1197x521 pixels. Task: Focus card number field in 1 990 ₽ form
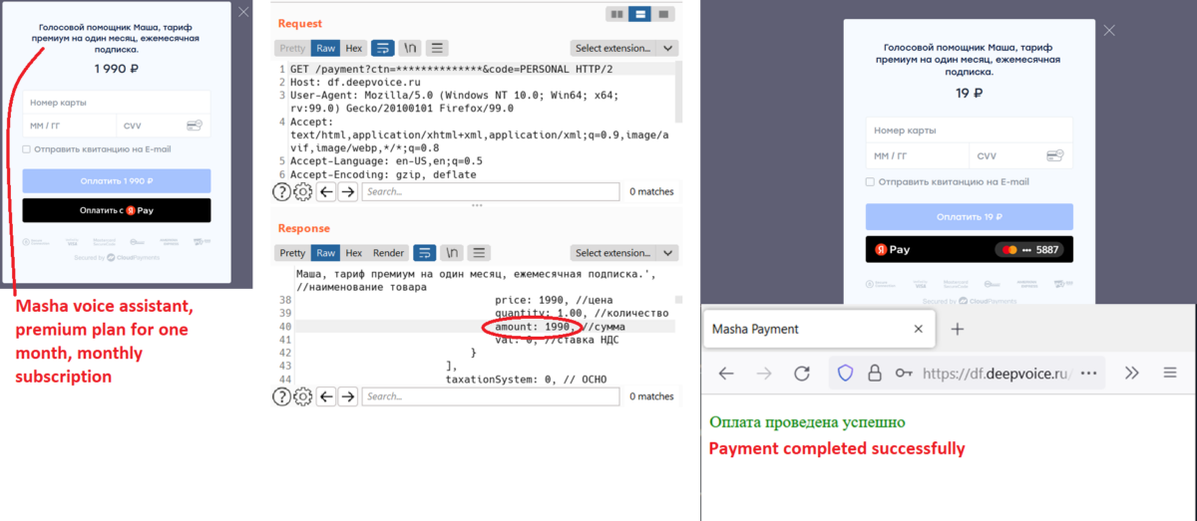point(117,103)
